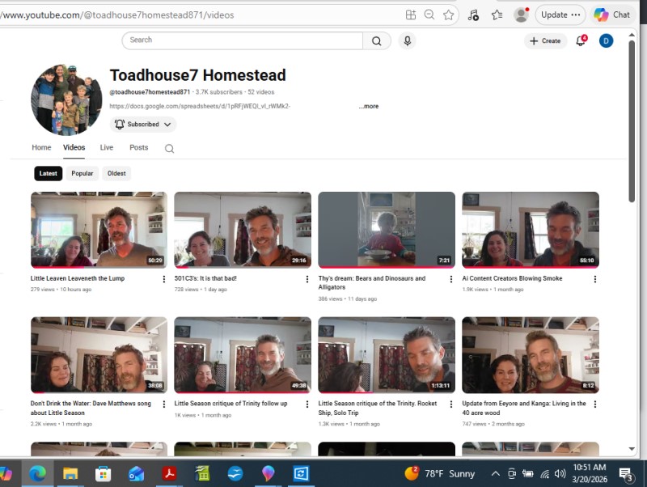Select the Popular sort filter
This screenshot has width=647, height=487.
point(82,173)
